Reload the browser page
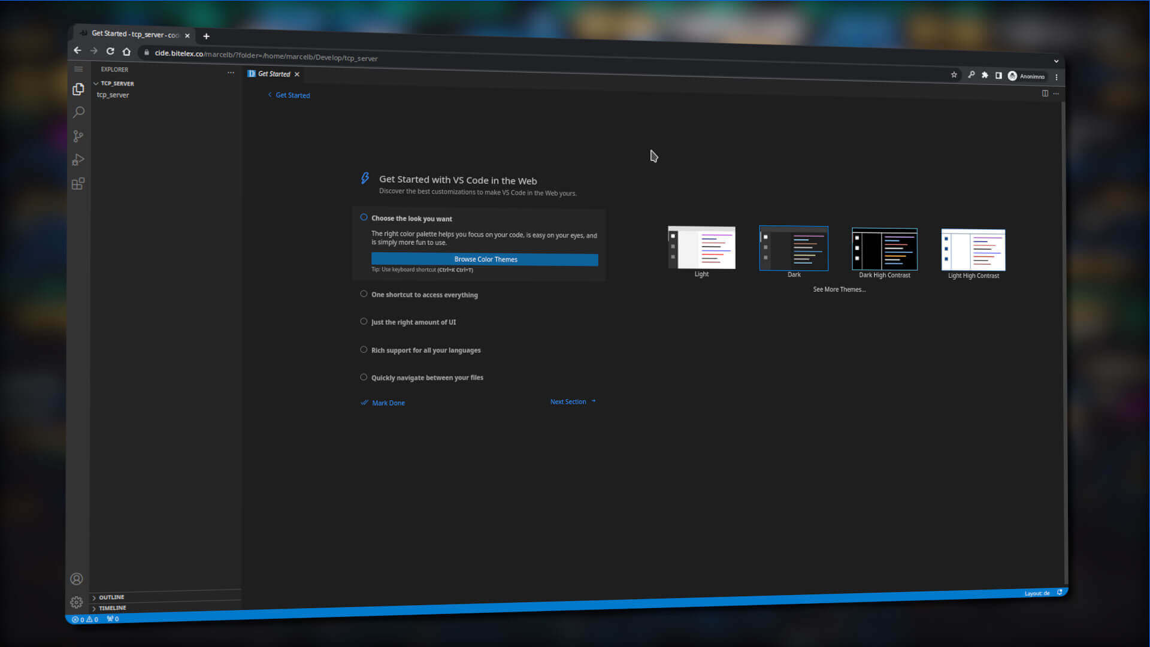1150x647 pixels. coord(110,52)
